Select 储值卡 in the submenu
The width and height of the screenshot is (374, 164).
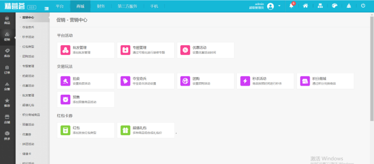point(27,154)
